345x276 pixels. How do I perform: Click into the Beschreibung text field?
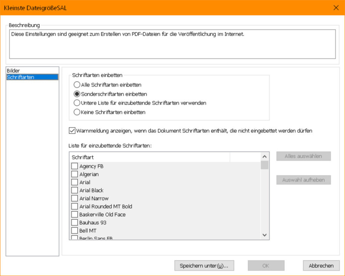(x=173, y=44)
